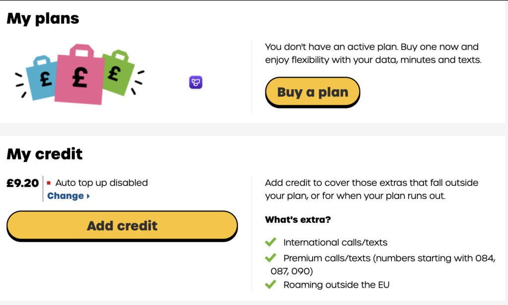Select the My credit heading
Viewport: 508px width, 305px height.
tap(45, 154)
